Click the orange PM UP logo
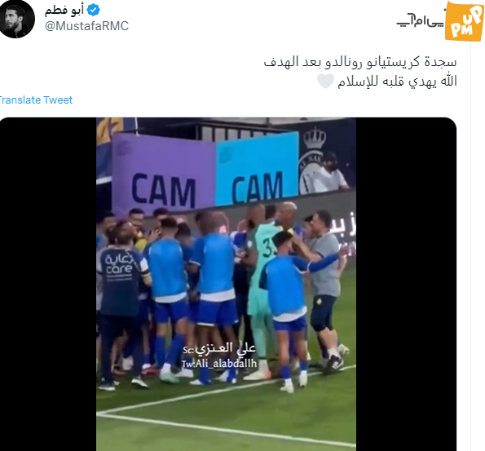 464,21
